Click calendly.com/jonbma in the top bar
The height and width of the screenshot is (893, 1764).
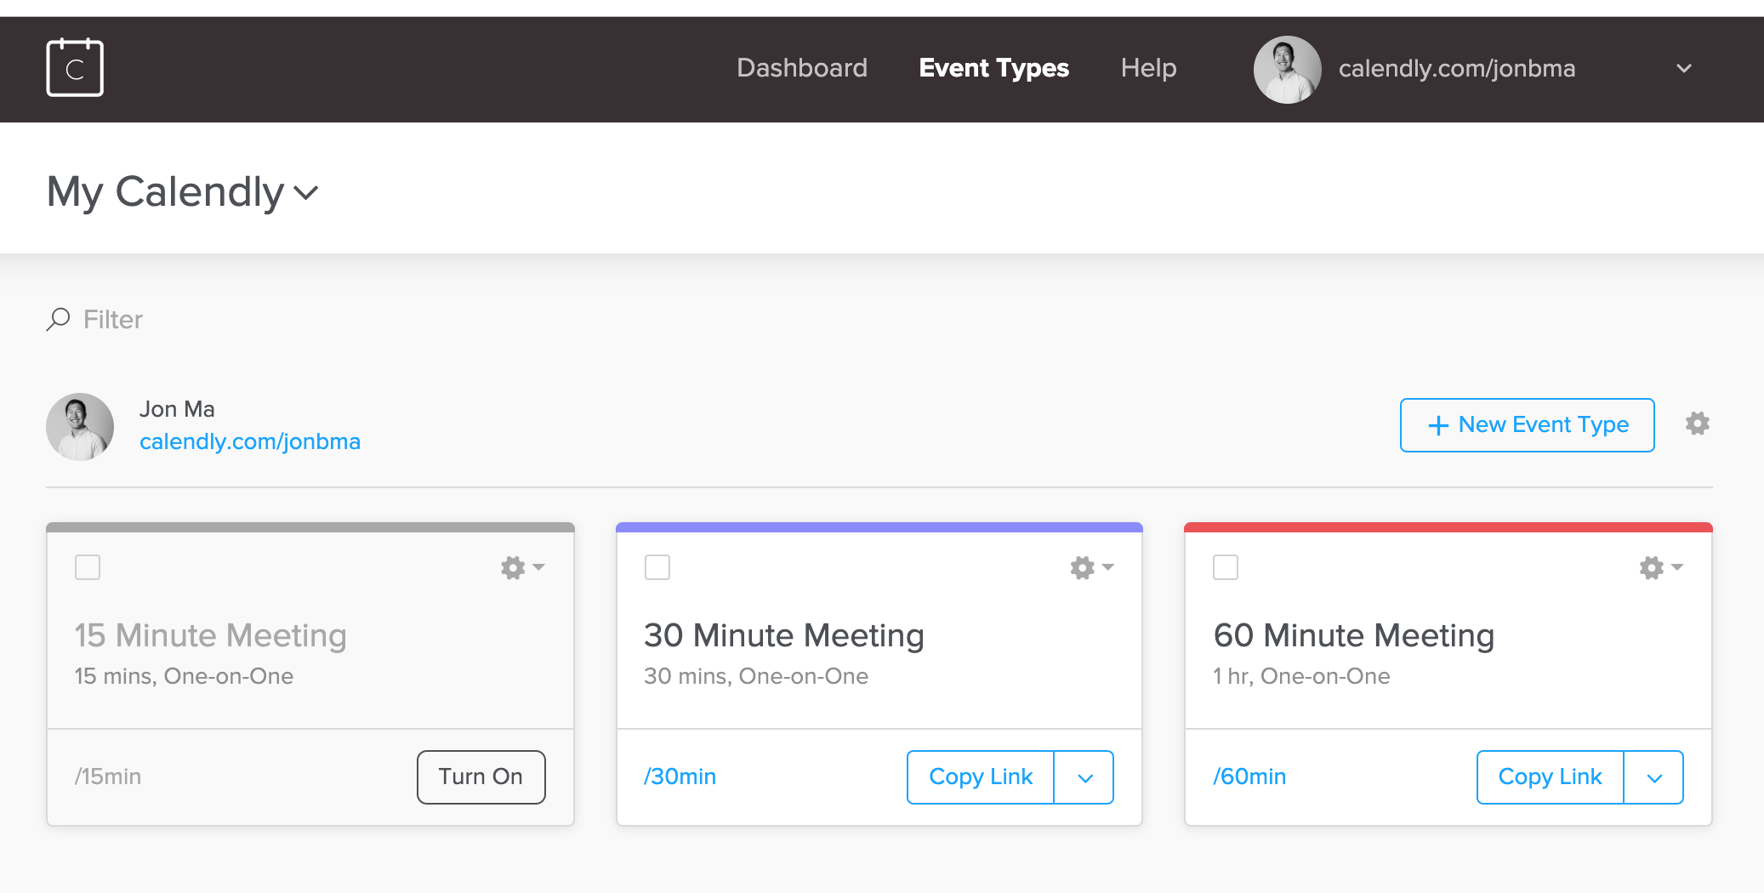click(x=1457, y=68)
